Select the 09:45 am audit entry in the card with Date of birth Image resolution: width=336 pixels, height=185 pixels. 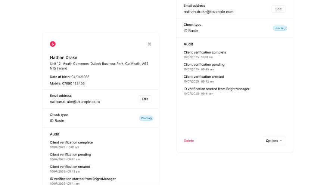(x=71, y=157)
